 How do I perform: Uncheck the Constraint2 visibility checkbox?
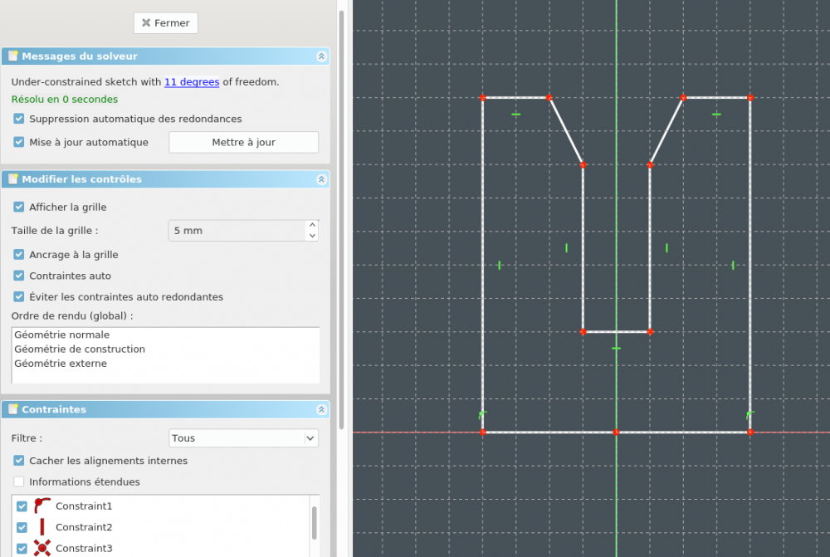(x=22, y=527)
